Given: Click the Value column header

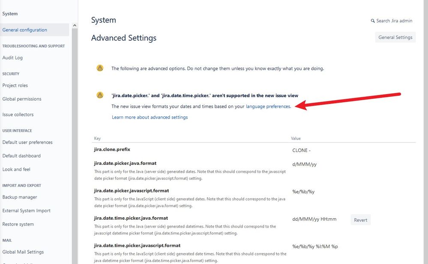Looking at the screenshot, I should (296, 138).
